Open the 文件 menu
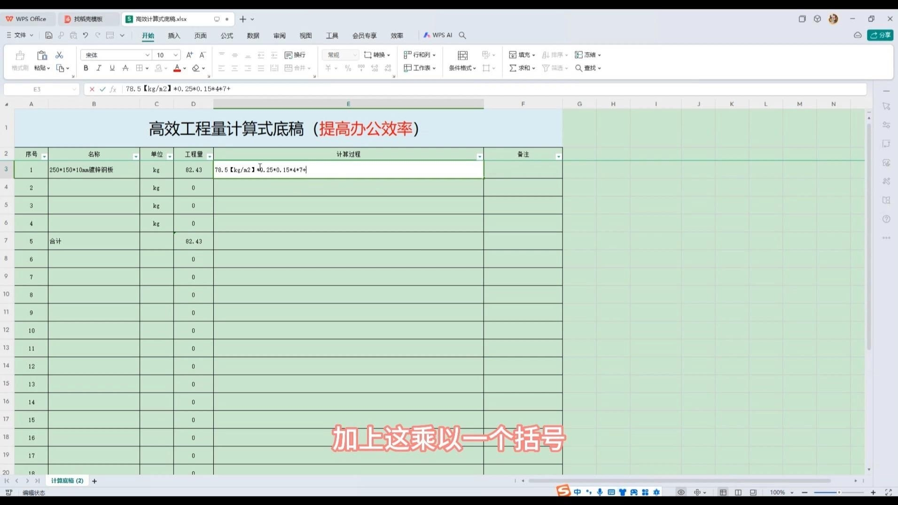 (x=19, y=35)
